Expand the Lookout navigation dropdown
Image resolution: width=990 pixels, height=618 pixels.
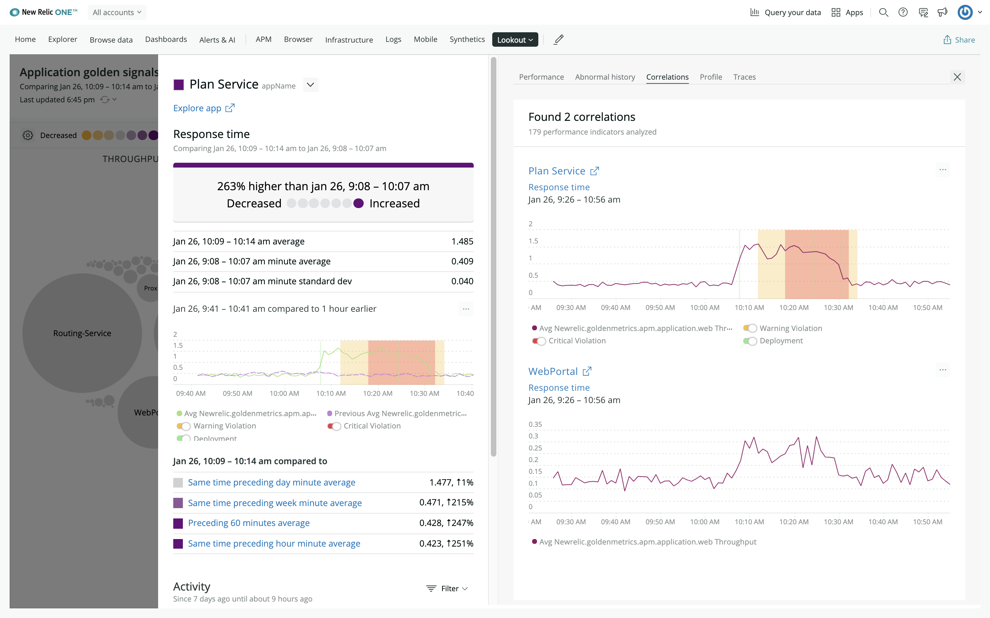coord(515,39)
